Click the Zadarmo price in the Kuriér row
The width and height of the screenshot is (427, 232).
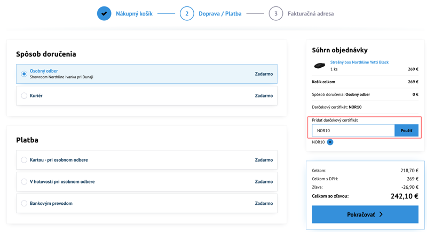(264, 96)
